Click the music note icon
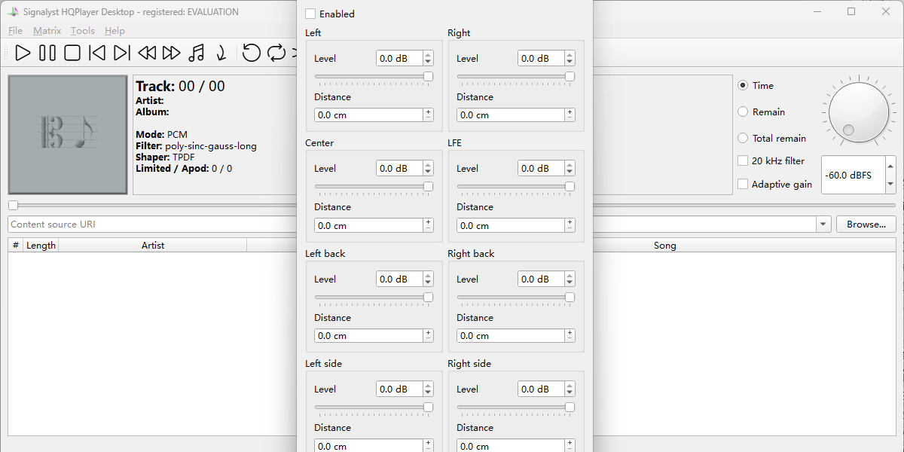Viewport: 904px width, 452px height. point(197,53)
